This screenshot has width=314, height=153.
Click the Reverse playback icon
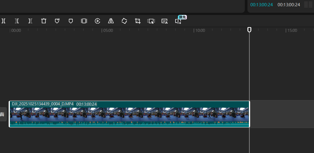[97, 21]
